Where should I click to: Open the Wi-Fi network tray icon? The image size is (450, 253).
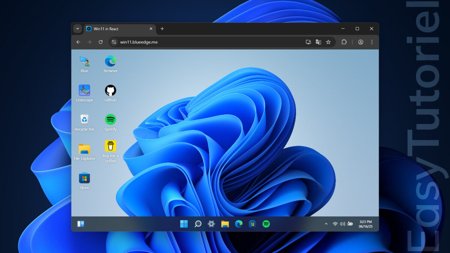(335, 224)
